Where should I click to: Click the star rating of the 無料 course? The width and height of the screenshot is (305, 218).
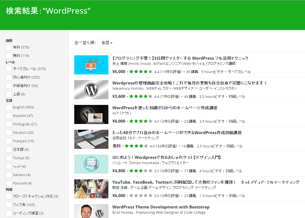136,146
